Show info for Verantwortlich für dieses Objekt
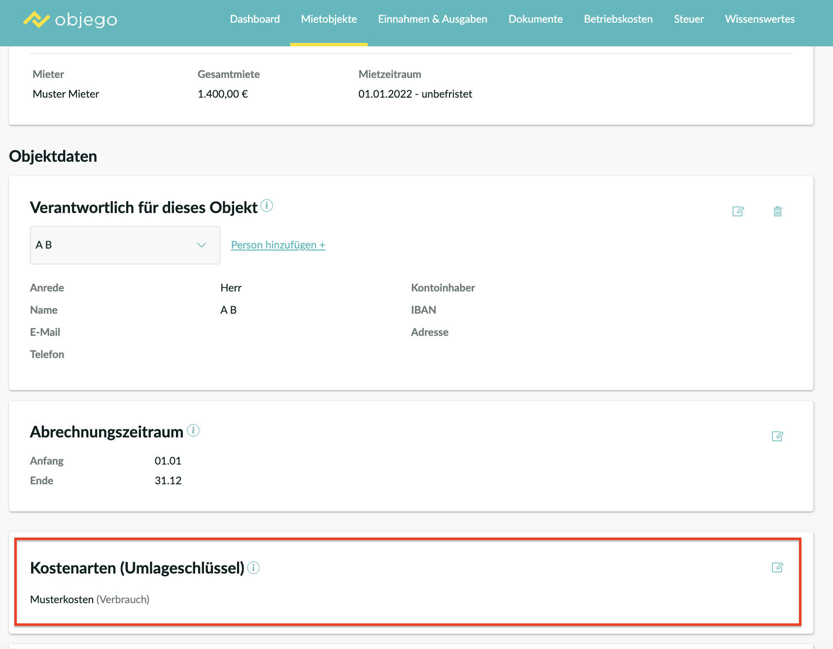833x649 pixels. (x=267, y=206)
